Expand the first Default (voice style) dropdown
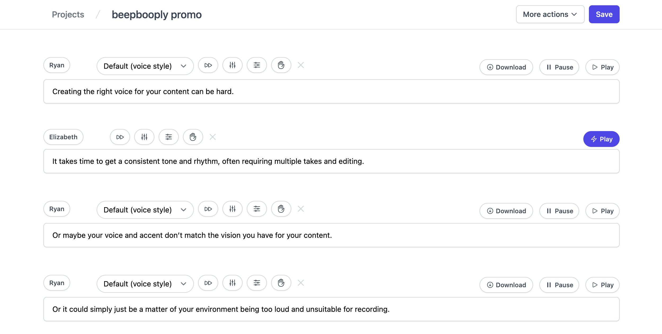 click(145, 66)
